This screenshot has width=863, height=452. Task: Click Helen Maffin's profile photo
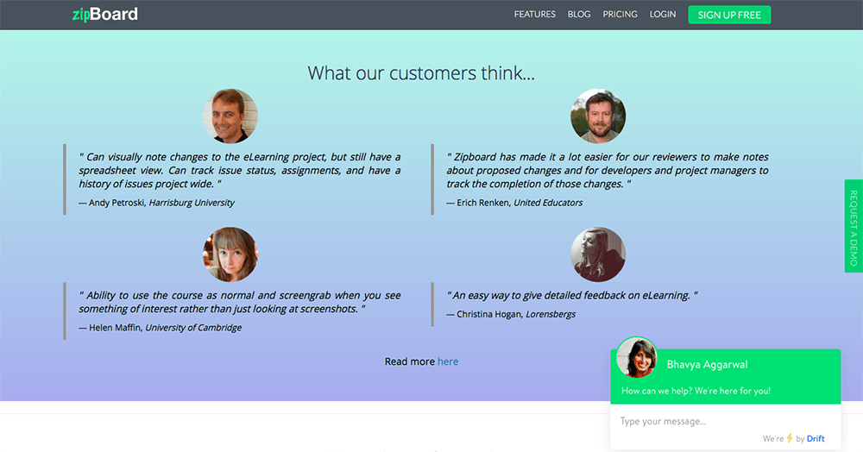coord(230,254)
